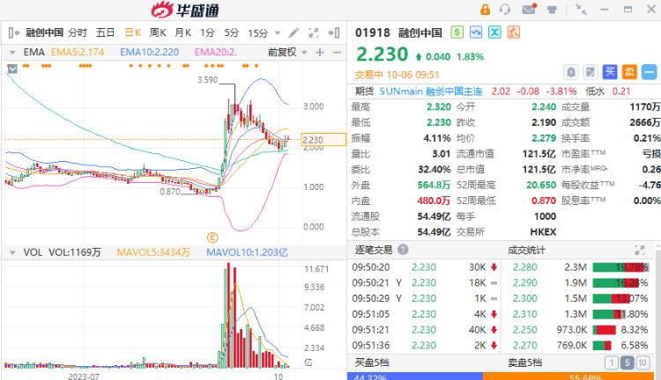The width and height of the screenshot is (661, 380).
Task: Remove indicator with minus icon
Action: [337, 52]
